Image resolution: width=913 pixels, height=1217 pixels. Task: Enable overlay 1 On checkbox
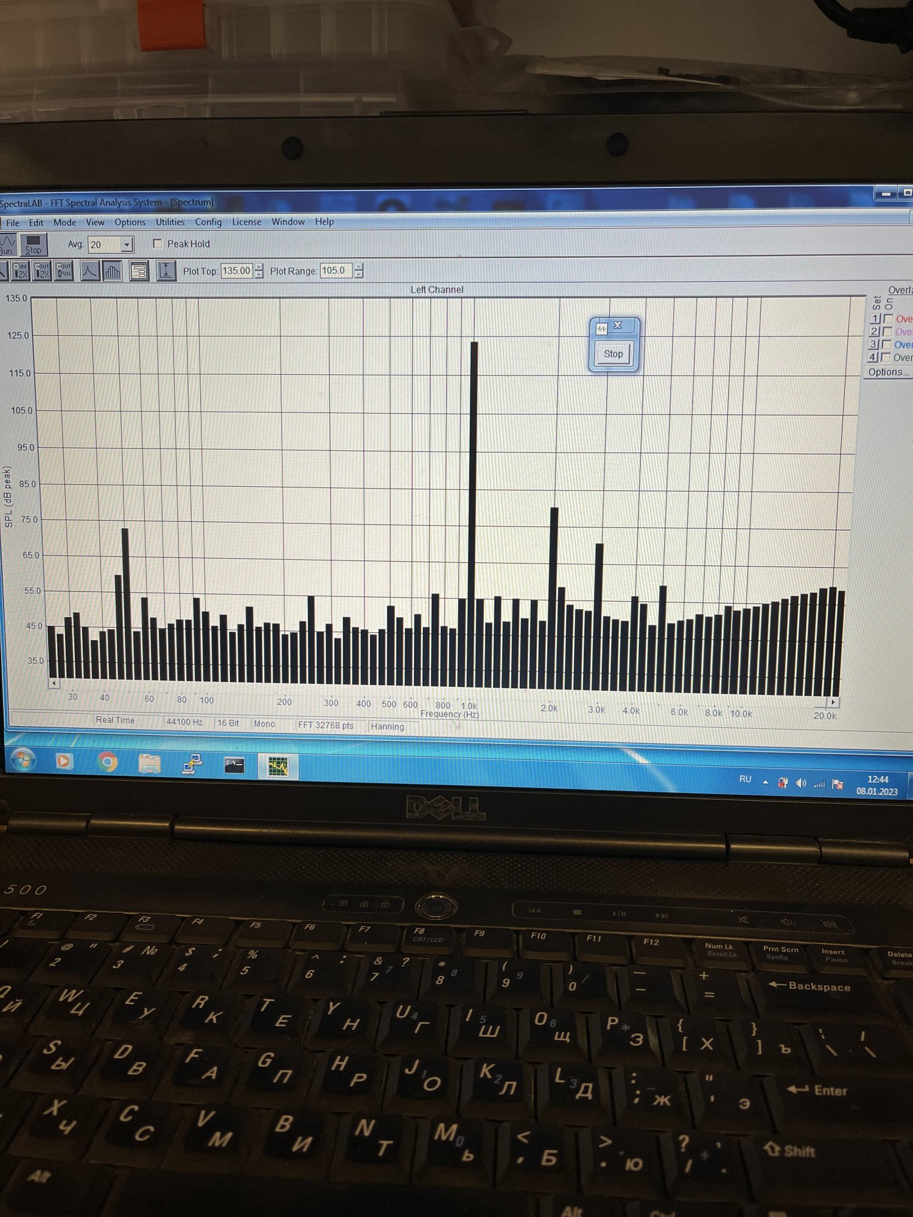click(888, 318)
